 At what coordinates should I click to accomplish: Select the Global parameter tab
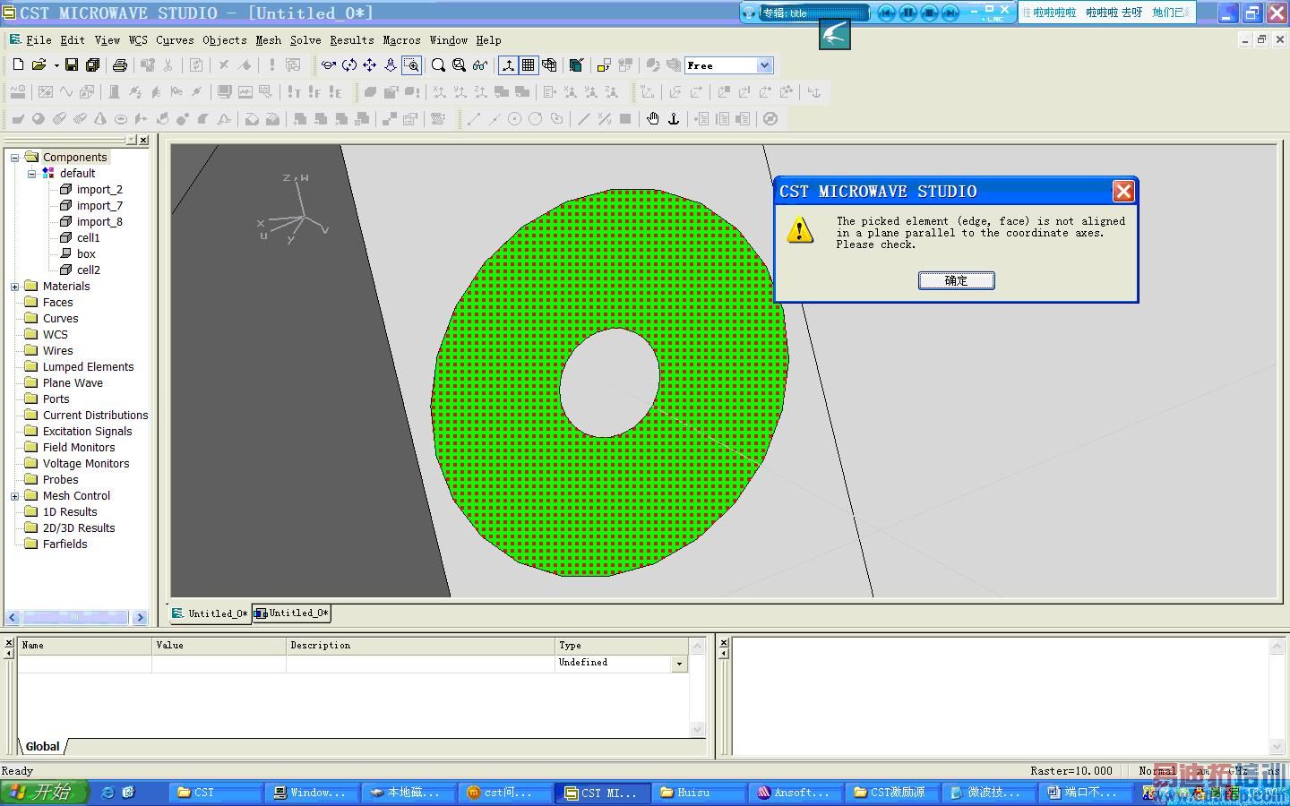click(x=42, y=746)
